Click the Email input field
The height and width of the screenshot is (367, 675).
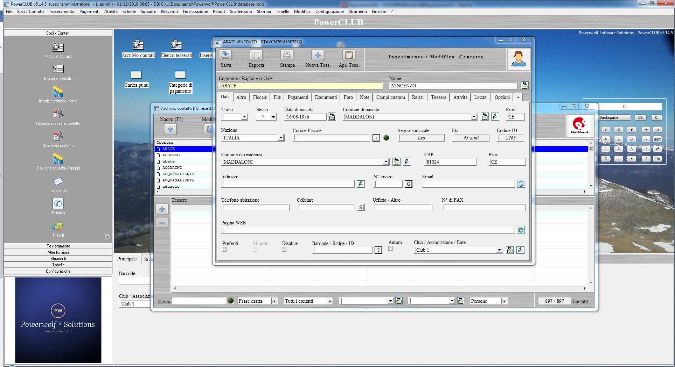pyautogui.click(x=469, y=184)
